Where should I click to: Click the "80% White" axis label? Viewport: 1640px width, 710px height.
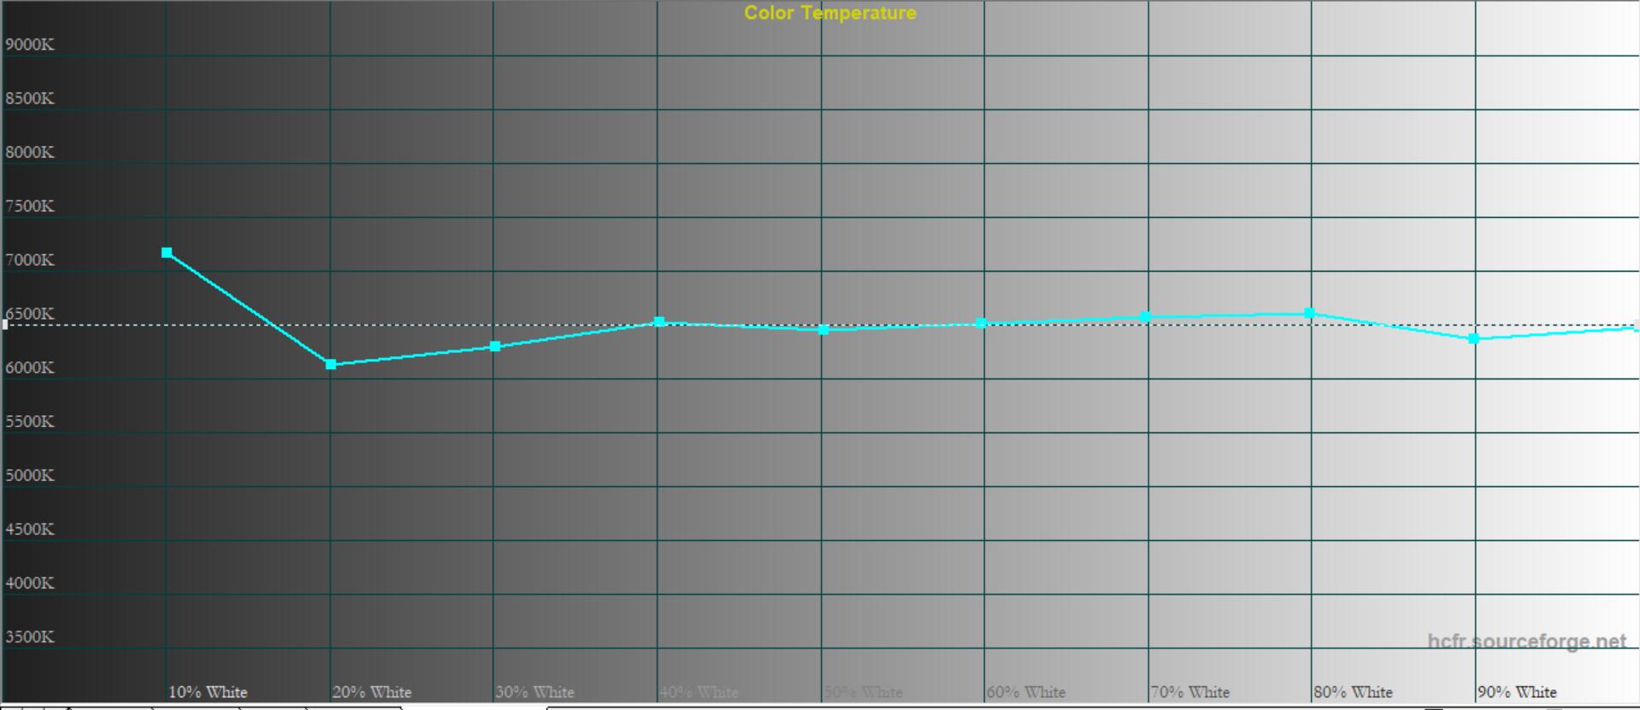[x=1354, y=692]
